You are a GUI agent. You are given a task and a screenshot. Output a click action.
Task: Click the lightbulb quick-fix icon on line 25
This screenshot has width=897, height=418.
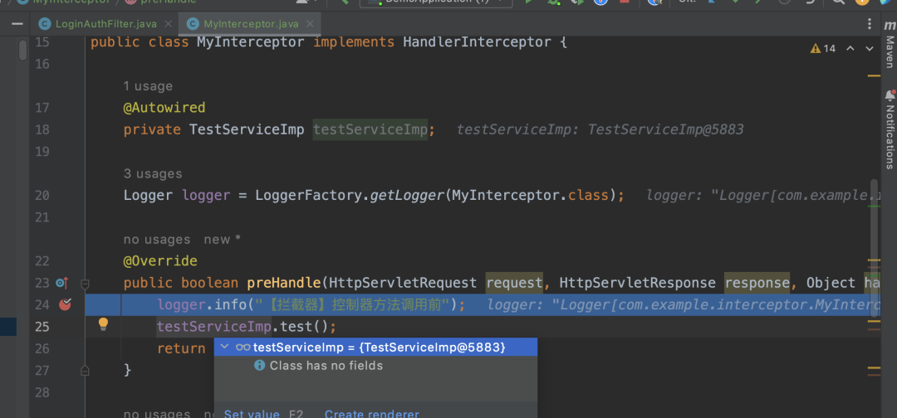click(103, 324)
